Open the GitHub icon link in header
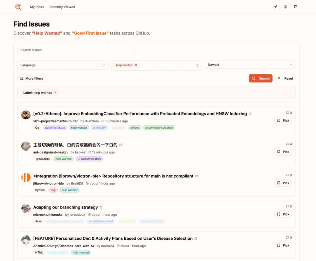This screenshot has height=261, width=316. 295,7
